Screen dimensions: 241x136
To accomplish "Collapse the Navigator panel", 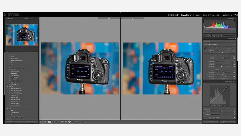I will coord(6,18).
